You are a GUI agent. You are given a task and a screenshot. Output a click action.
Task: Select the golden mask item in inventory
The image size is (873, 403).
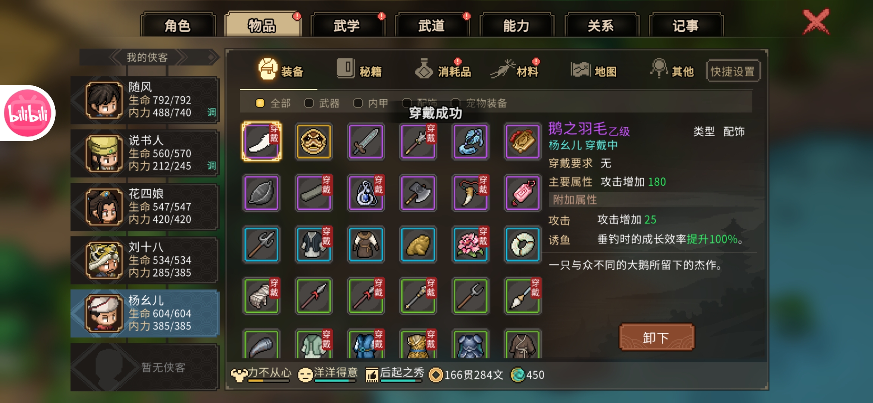coord(313,142)
